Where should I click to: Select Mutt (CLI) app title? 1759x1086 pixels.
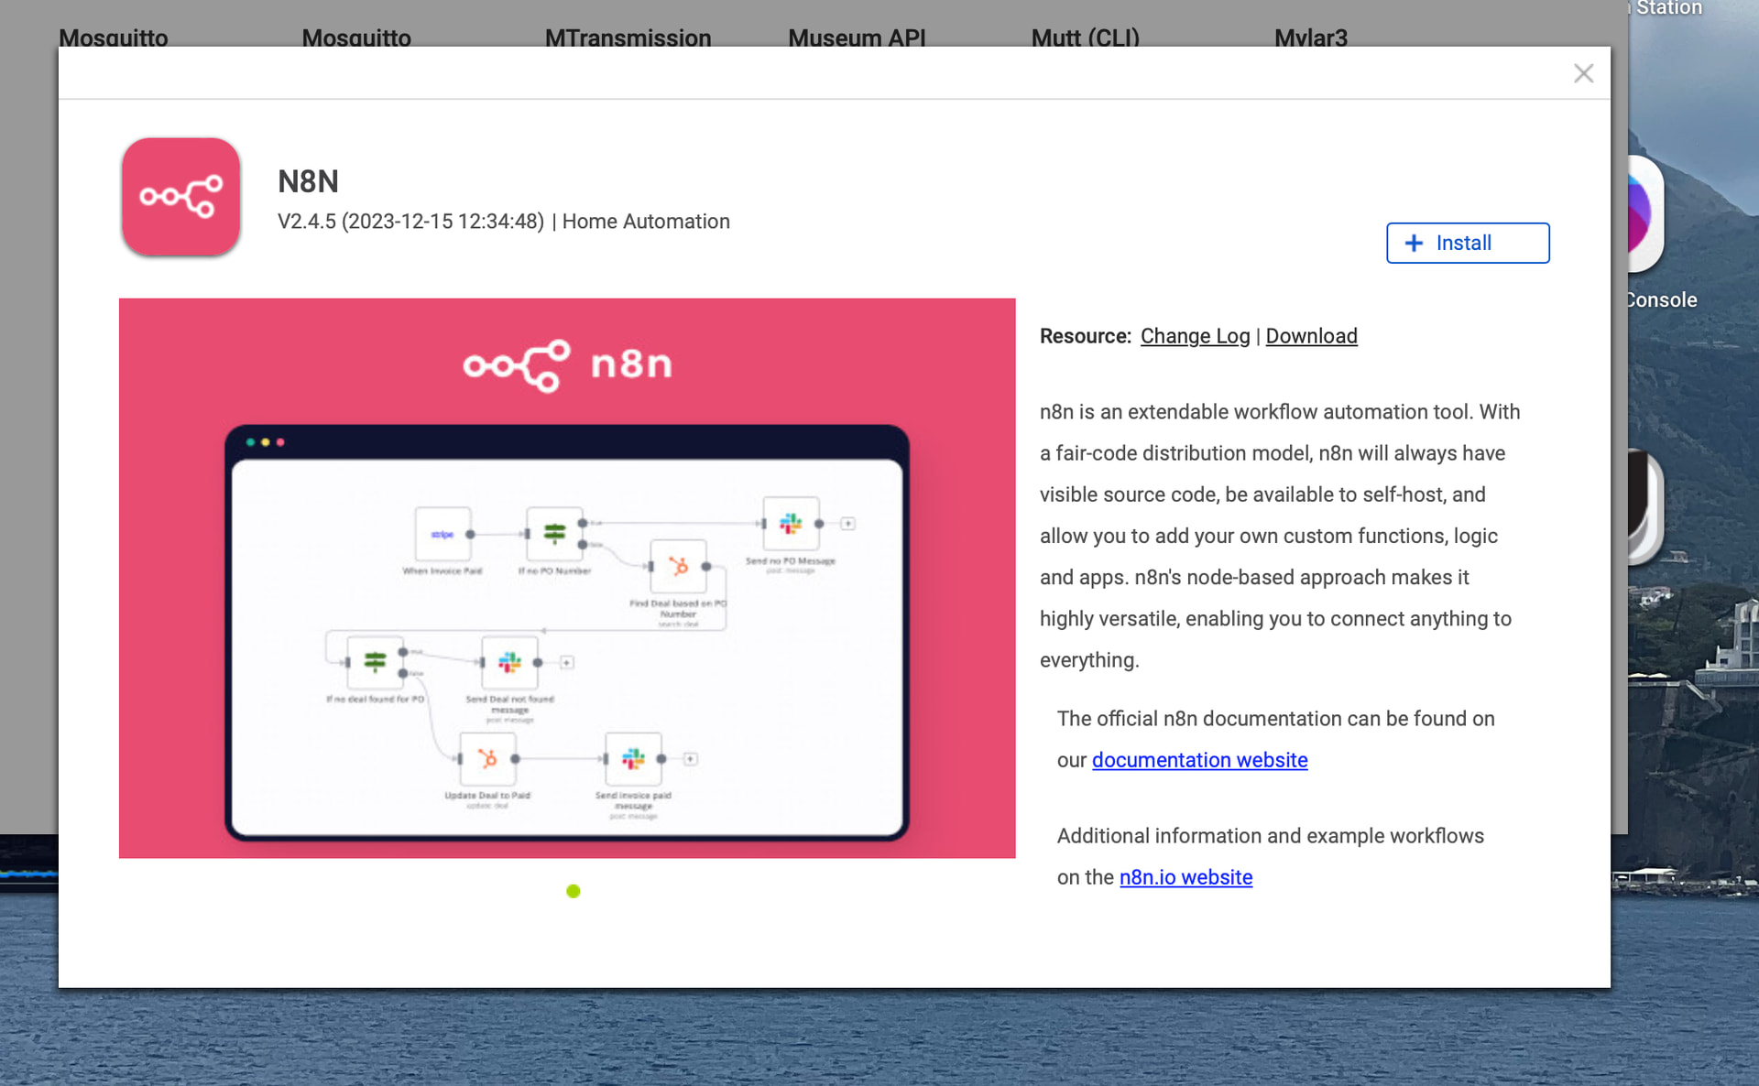1085,38
